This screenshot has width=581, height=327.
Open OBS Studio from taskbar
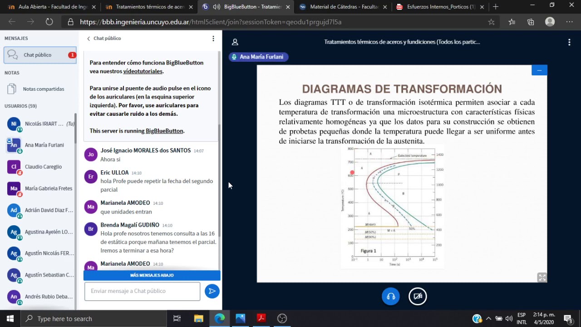tap(282, 318)
